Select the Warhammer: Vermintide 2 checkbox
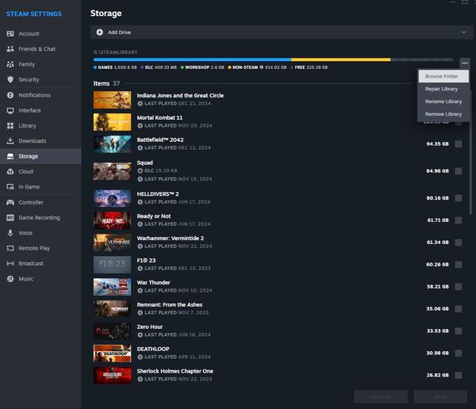This screenshot has width=476, height=409. [x=459, y=243]
